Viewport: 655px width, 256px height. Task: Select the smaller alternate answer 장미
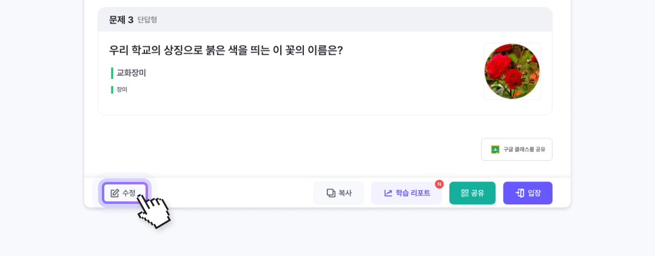[122, 90]
